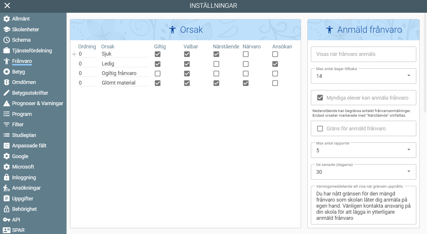The width and height of the screenshot is (427, 234).
Task: Click the padlock icon for Inloggning
Action: pyautogui.click(x=7, y=178)
